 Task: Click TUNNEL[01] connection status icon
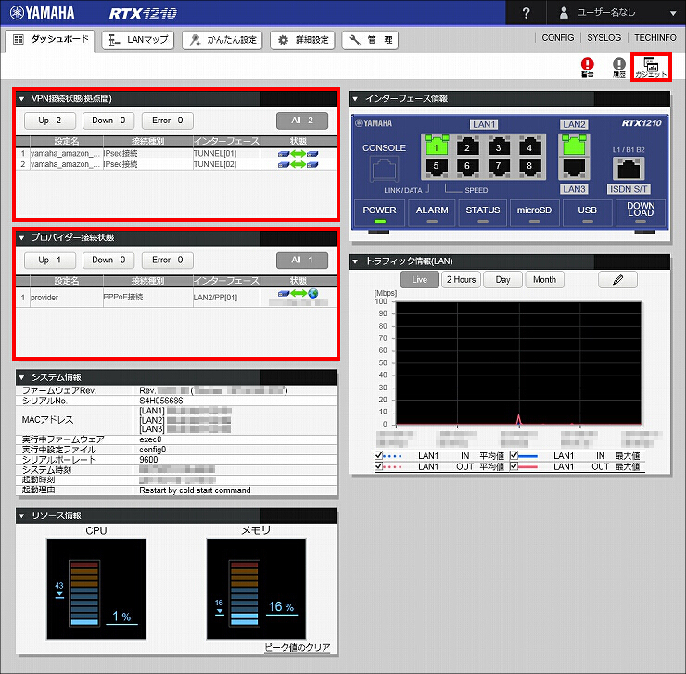point(298,154)
